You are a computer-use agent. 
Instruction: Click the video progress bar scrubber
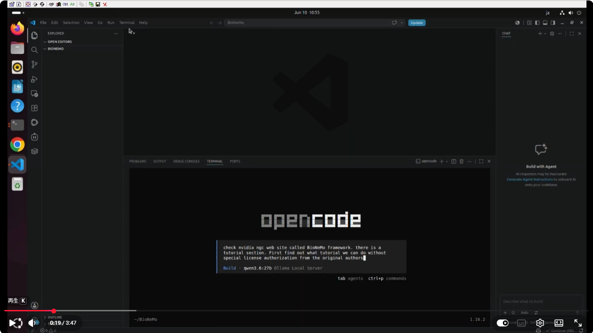coord(54,311)
